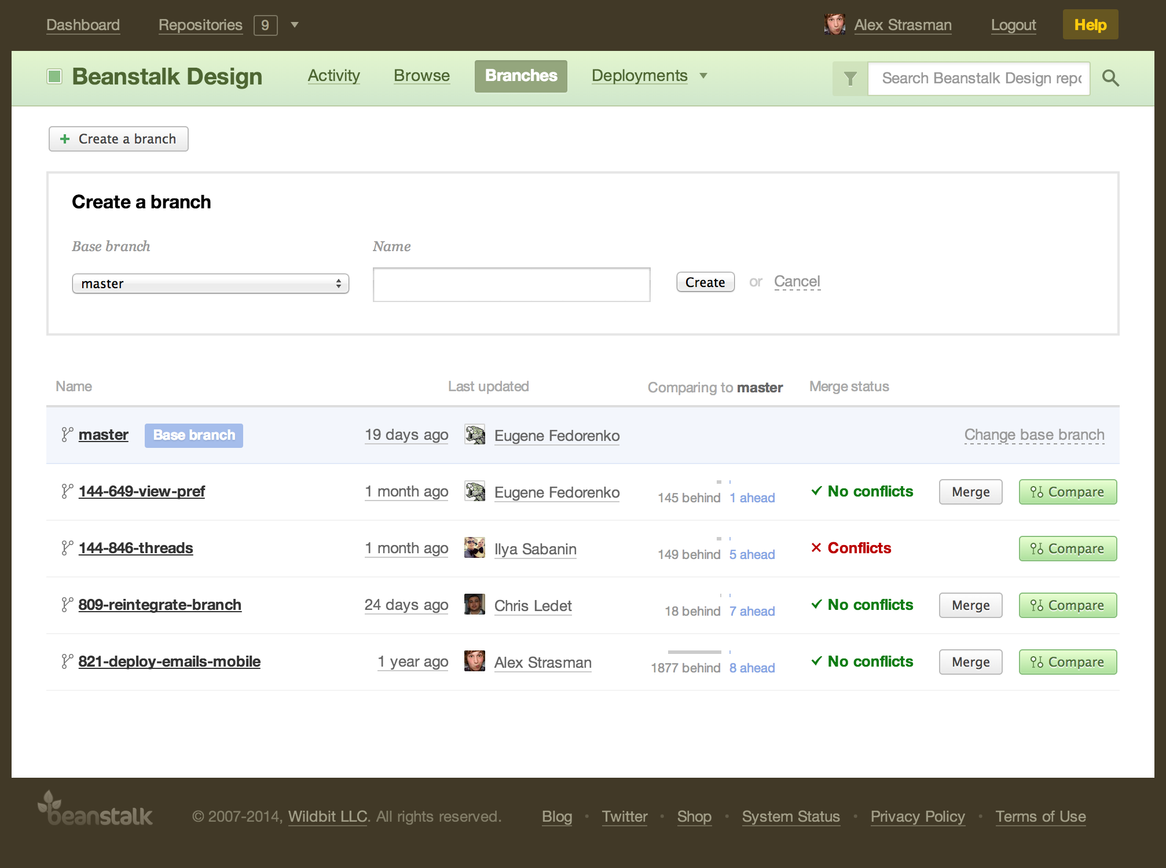Click Alex Strasman's avatar in top bar
The height and width of the screenshot is (868, 1166).
pos(835,25)
